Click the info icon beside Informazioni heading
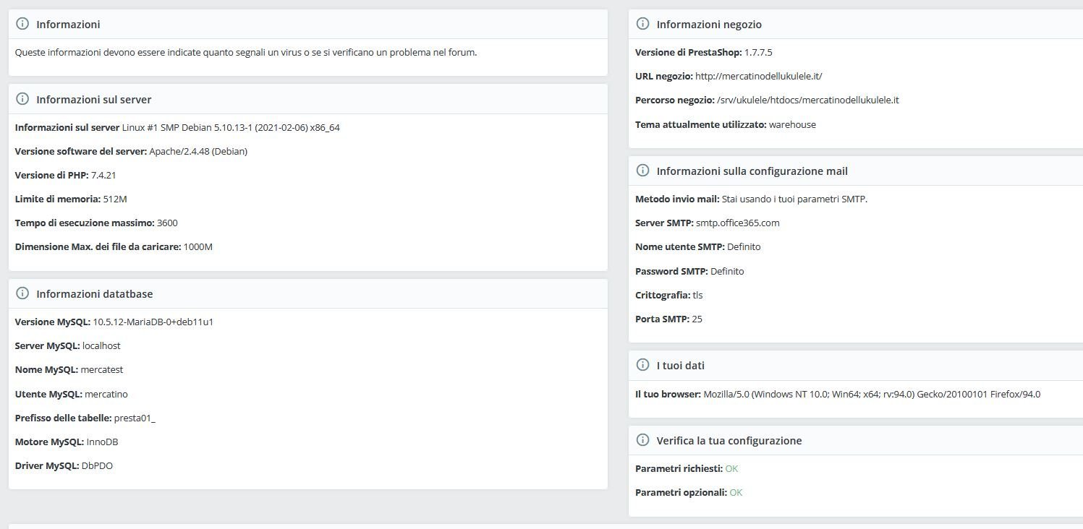The width and height of the screenshot is (1083, 529). [x=22, y=24]
